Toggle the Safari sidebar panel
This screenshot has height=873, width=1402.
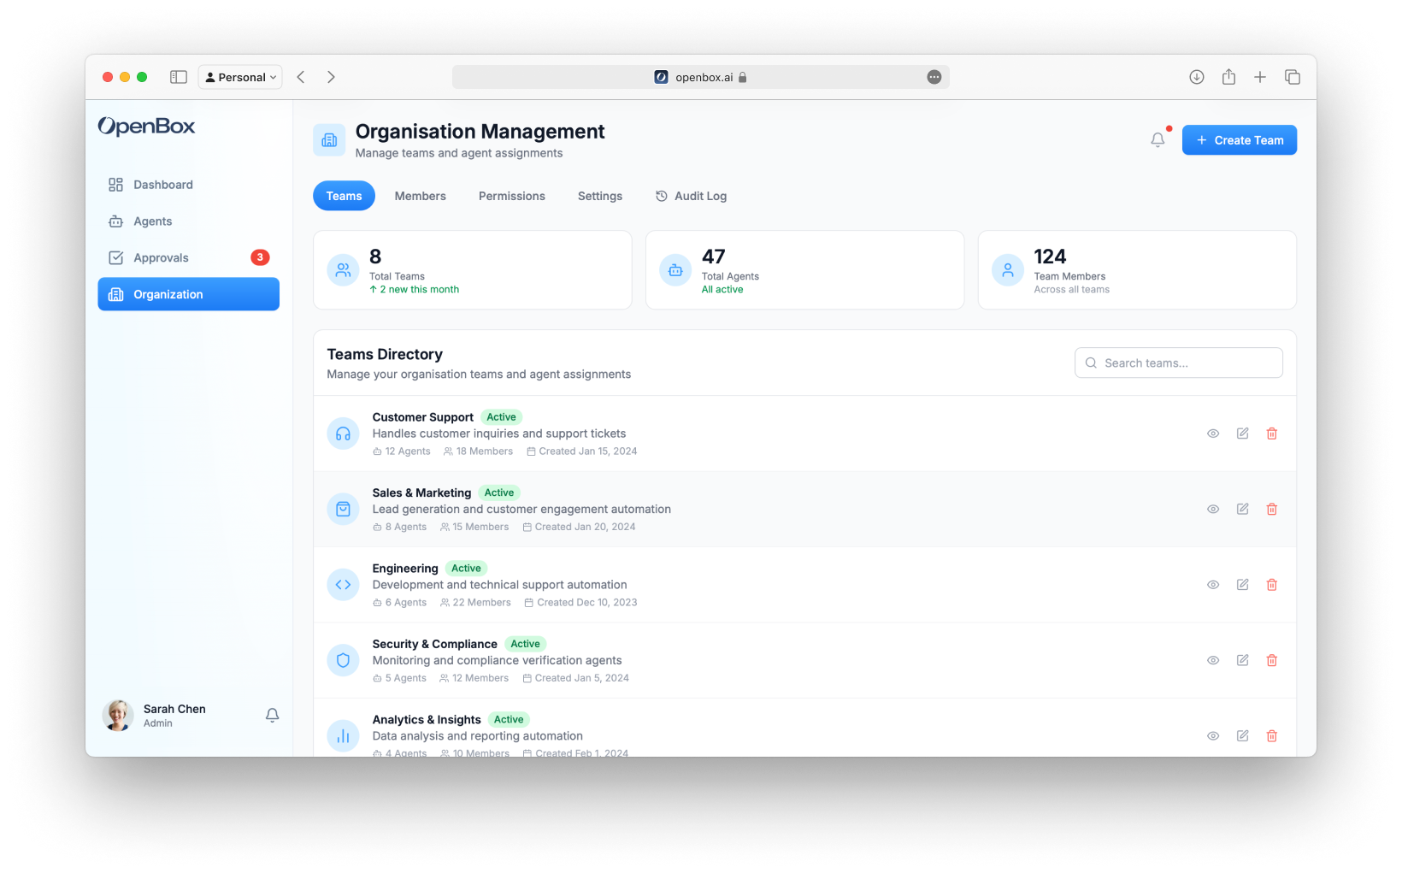point(179,77)
